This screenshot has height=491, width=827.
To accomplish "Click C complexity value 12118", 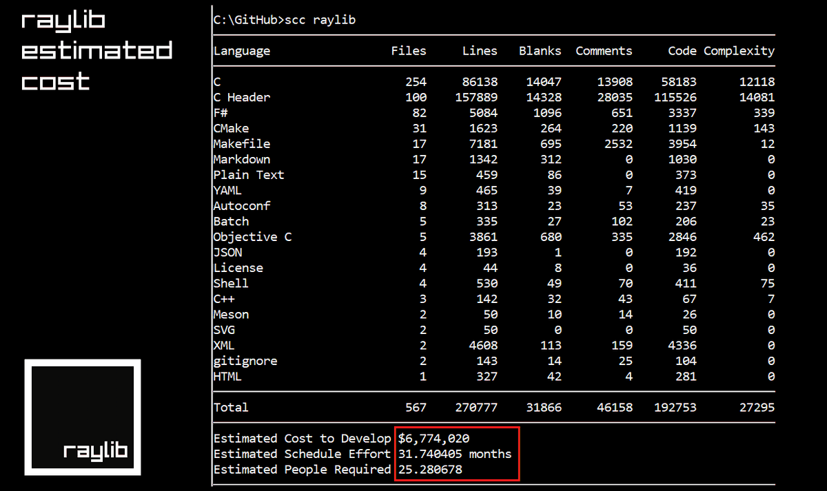I will click(x=757, y=82).
